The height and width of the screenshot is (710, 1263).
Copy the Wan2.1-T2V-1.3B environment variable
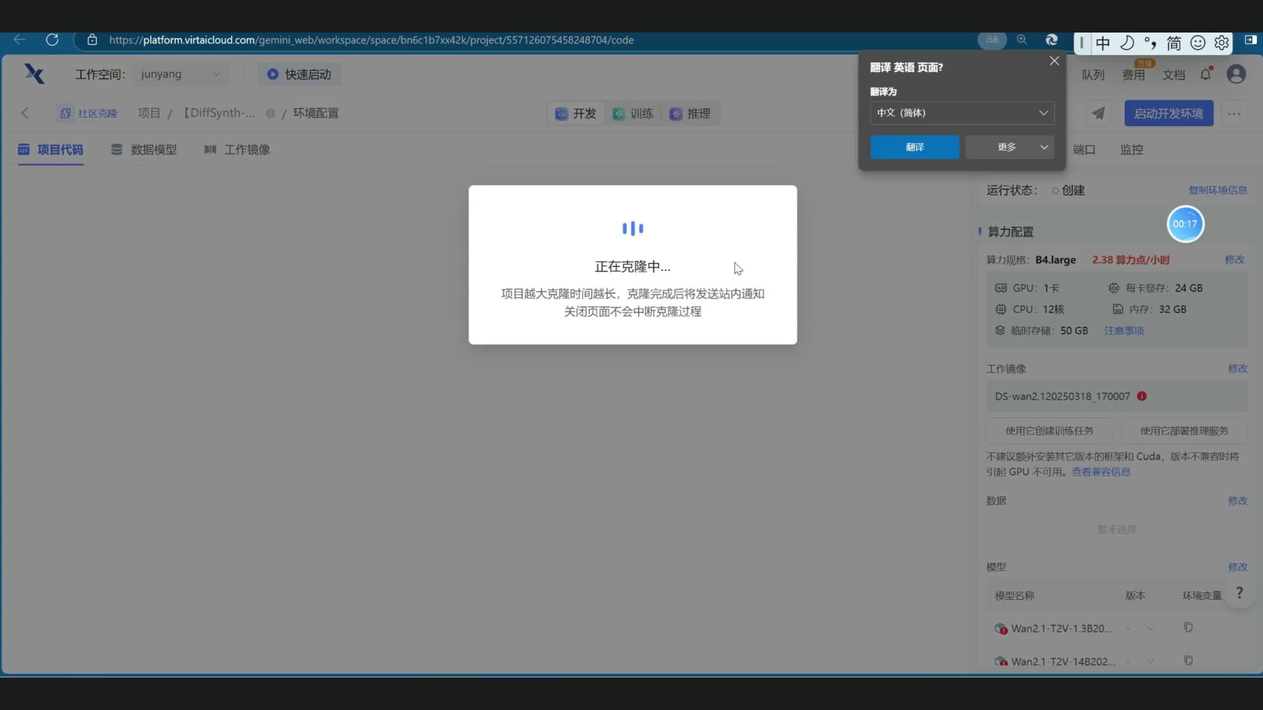point(1188,628)
